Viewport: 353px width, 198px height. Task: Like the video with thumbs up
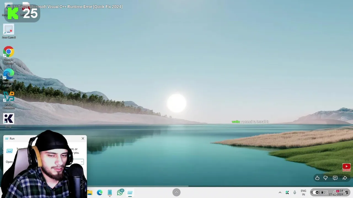[317, 178]
